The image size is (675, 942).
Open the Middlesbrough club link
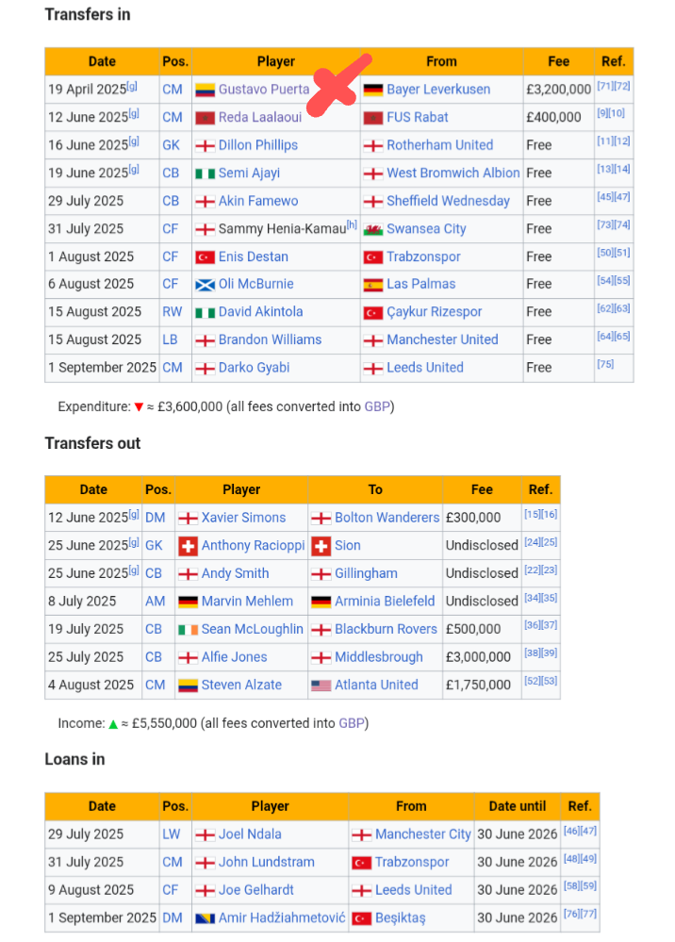click(x=378, y=657)
